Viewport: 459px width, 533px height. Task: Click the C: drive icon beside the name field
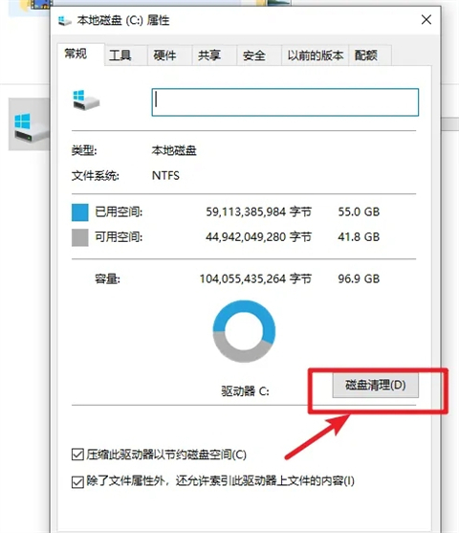(86, 100)
